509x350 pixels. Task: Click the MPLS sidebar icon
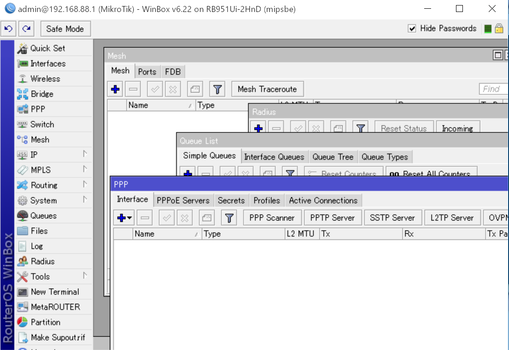[23, 170]
